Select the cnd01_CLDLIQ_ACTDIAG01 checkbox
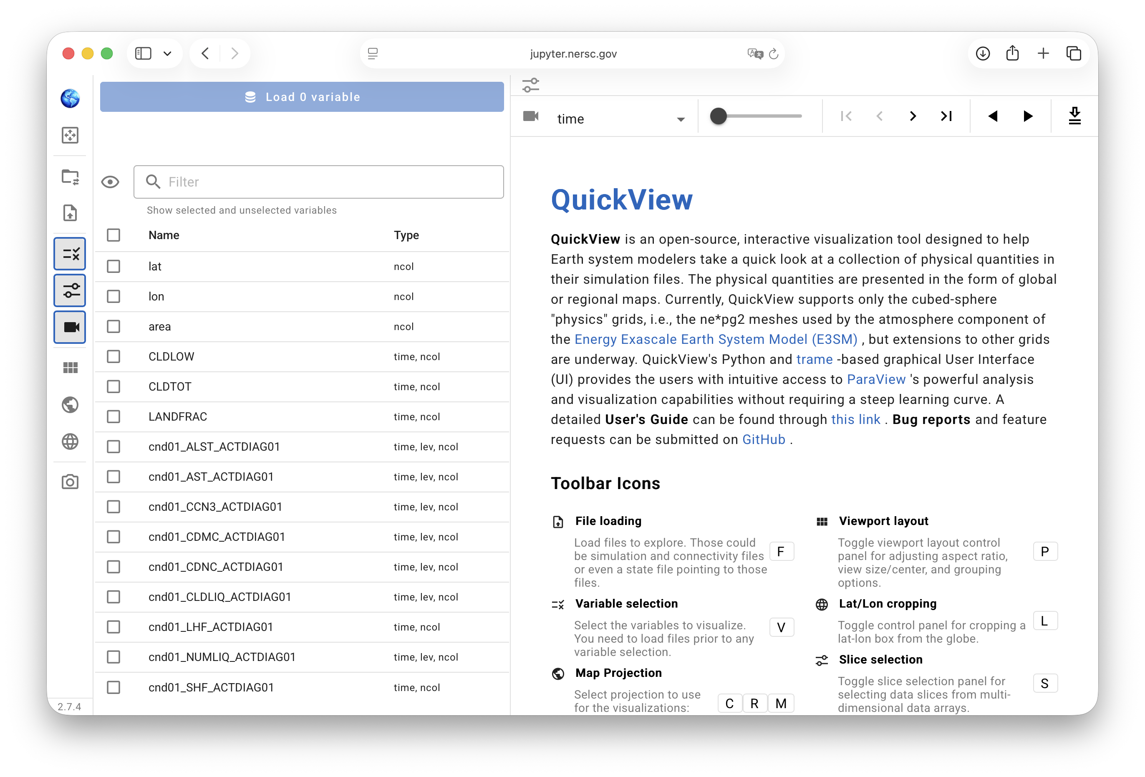 (x=113, y=597)
